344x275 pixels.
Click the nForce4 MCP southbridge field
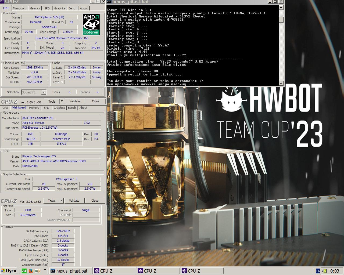pyautogui.click(x=61, y=139)
